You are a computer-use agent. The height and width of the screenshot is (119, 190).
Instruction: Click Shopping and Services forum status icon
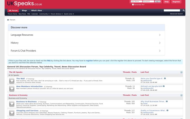12,113
